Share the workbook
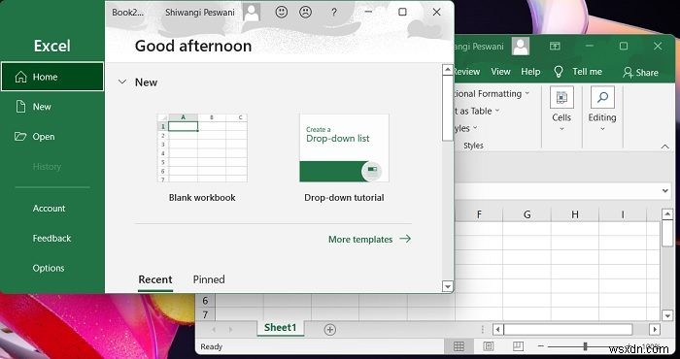Viewport: 680px width, 359px height. tap(640, 73)
